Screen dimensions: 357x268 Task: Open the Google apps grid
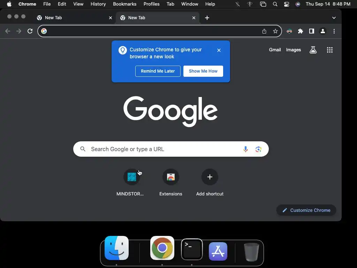[x=330, y=50]
